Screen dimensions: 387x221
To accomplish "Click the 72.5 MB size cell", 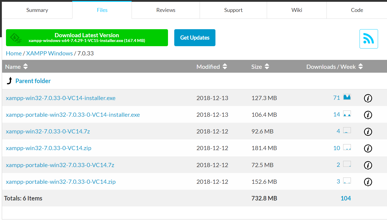I will click(x=262, y=165).
